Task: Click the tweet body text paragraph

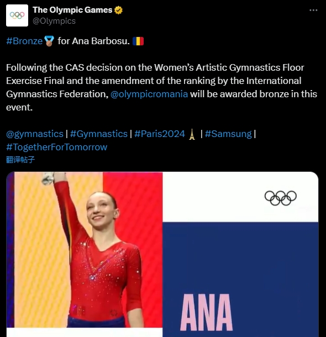Action: (161, 87)
